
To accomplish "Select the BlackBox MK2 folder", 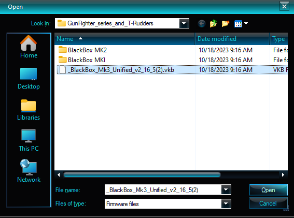I will point(87,50).
